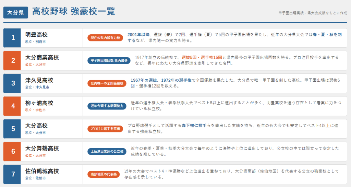Select rank number 4 orange tile
This screenshot has width=351, height=187.
(12, 106)
